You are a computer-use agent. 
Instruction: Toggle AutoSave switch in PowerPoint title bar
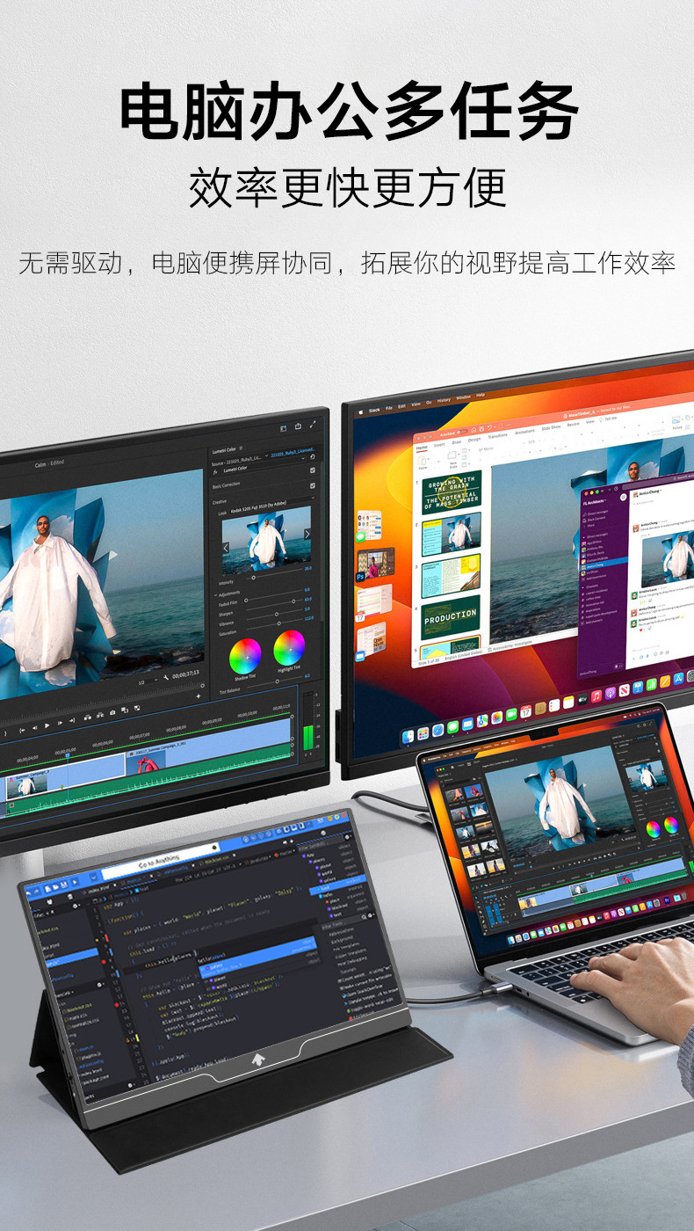[461, 431]
